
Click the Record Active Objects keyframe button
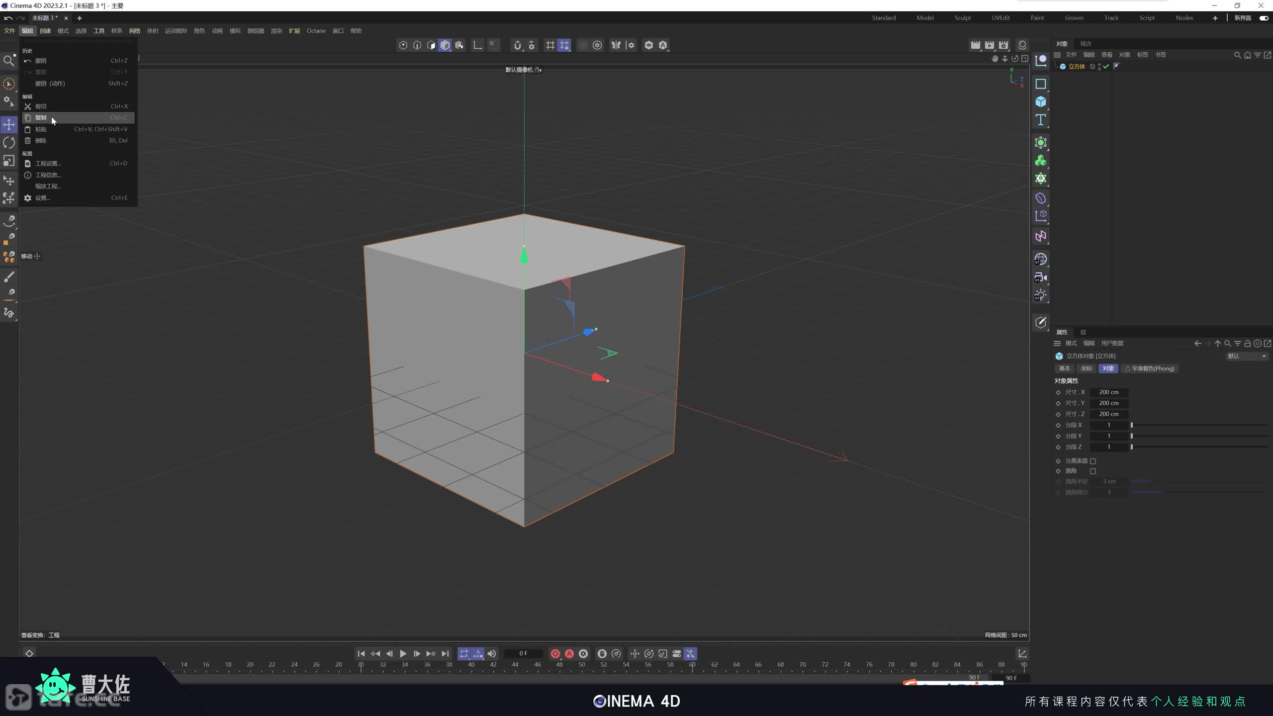click(x=555, y=653)
